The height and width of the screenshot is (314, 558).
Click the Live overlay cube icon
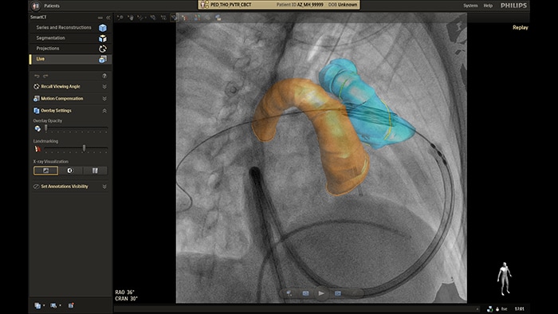(103, 60)
